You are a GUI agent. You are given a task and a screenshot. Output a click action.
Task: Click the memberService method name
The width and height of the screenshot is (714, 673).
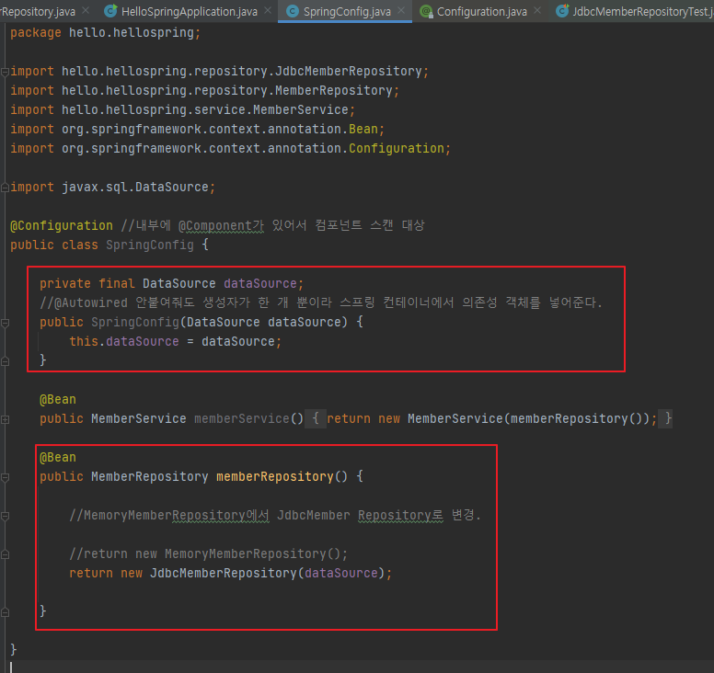(242, 418)
